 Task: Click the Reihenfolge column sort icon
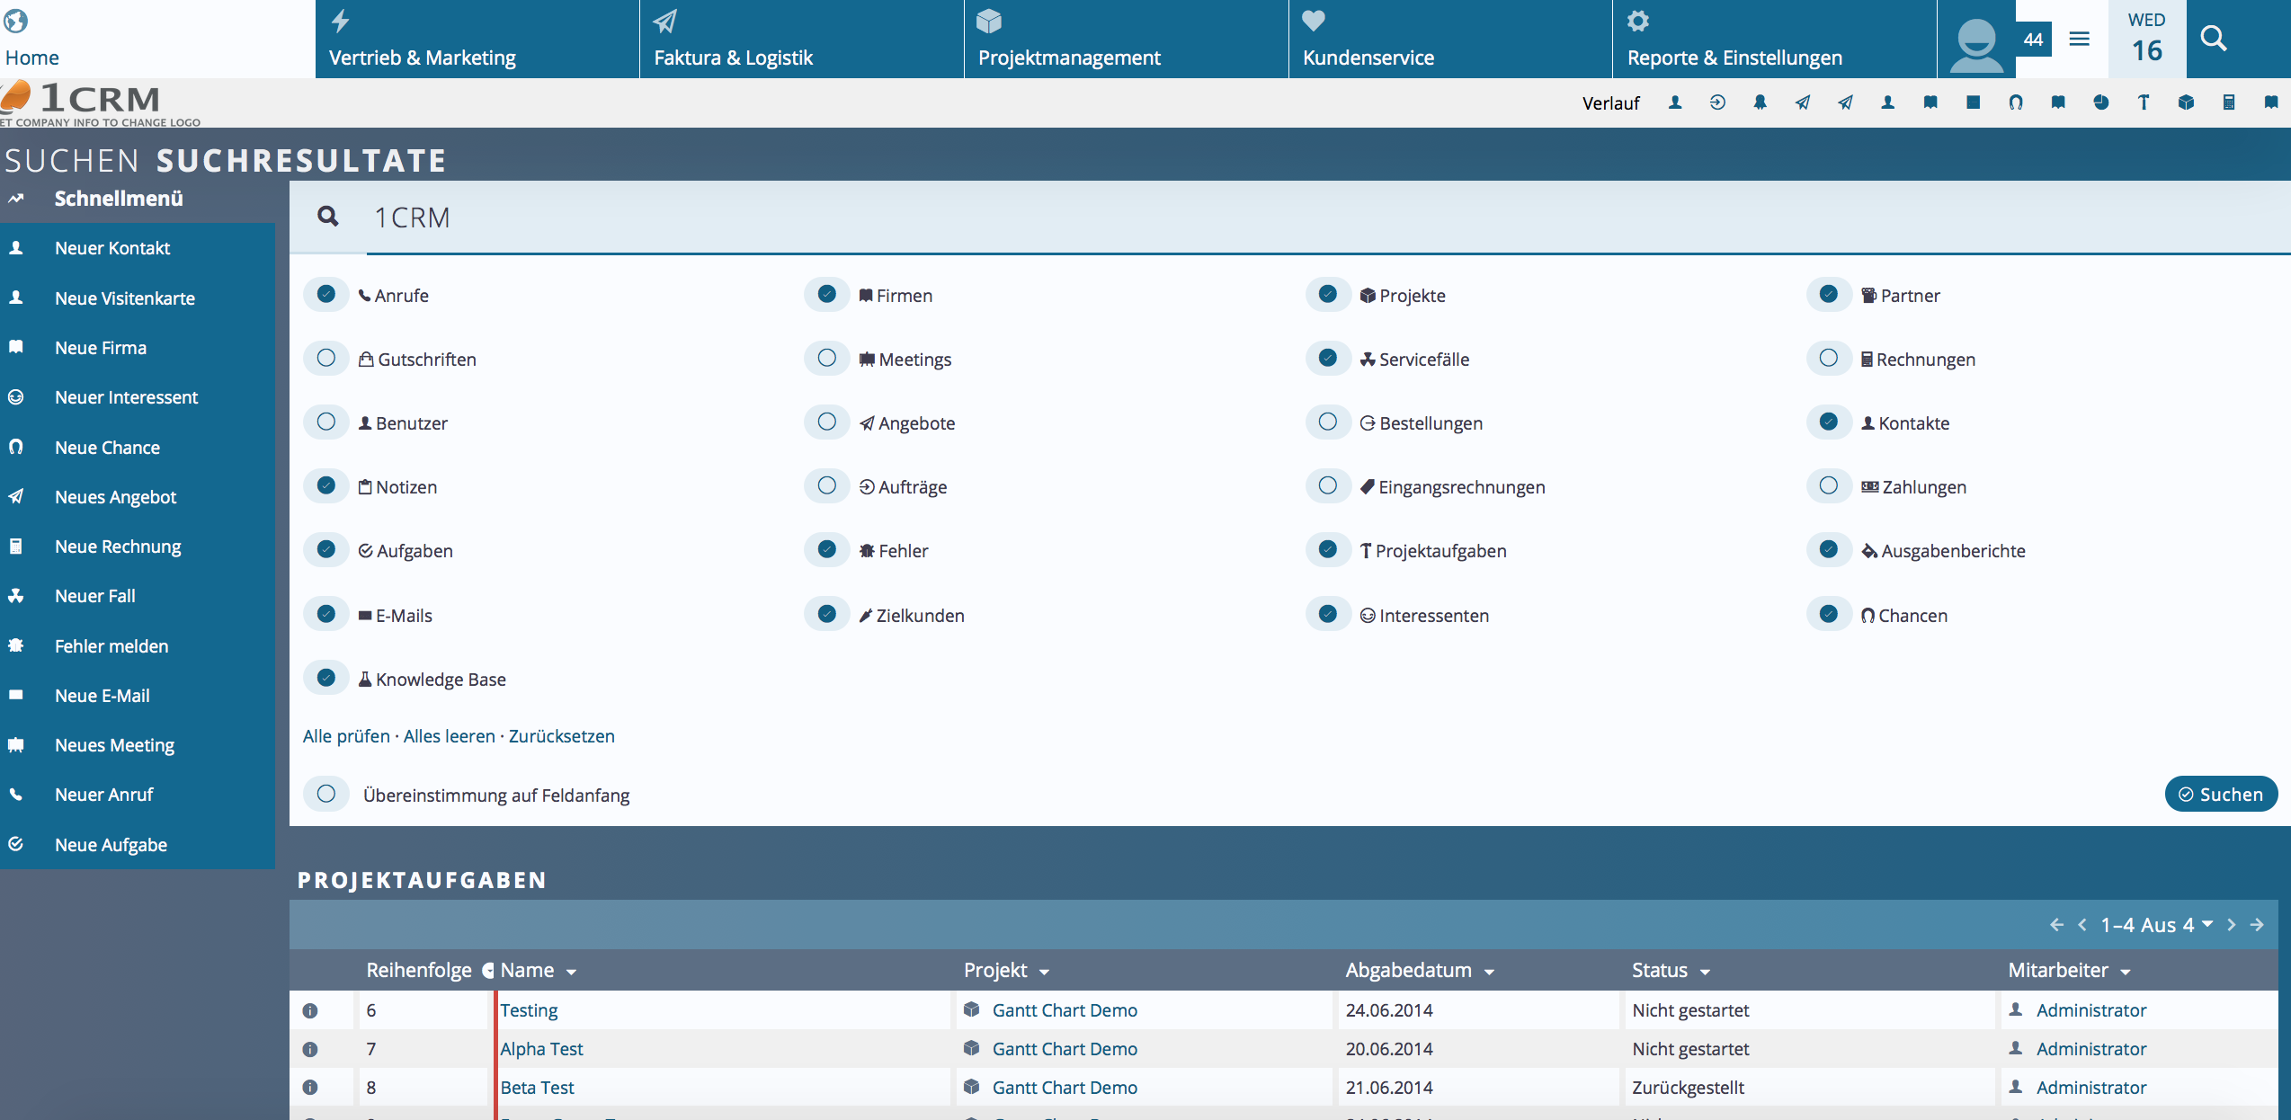coord(487,971)
